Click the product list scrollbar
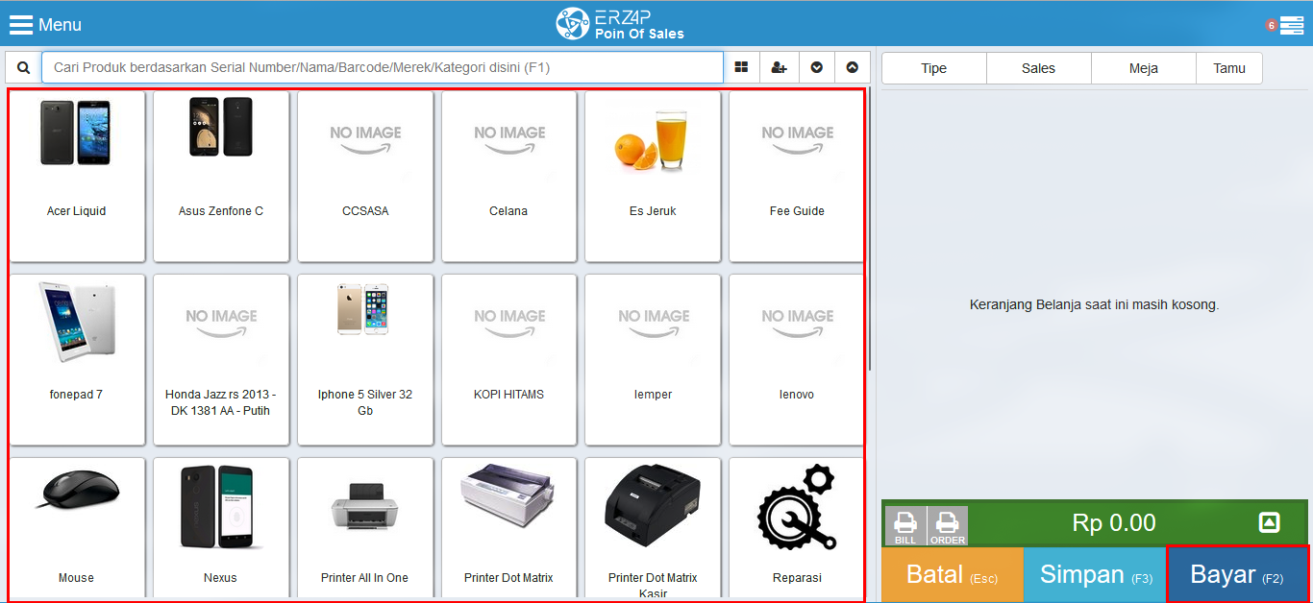 (870, 230)
